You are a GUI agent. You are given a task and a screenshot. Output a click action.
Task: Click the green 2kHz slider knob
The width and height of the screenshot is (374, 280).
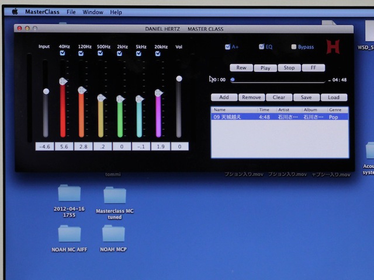(120, 99)
